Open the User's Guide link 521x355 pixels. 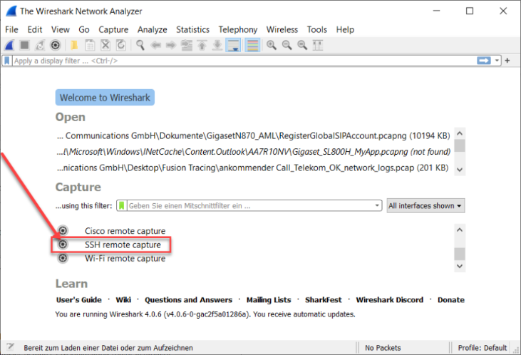78,300
